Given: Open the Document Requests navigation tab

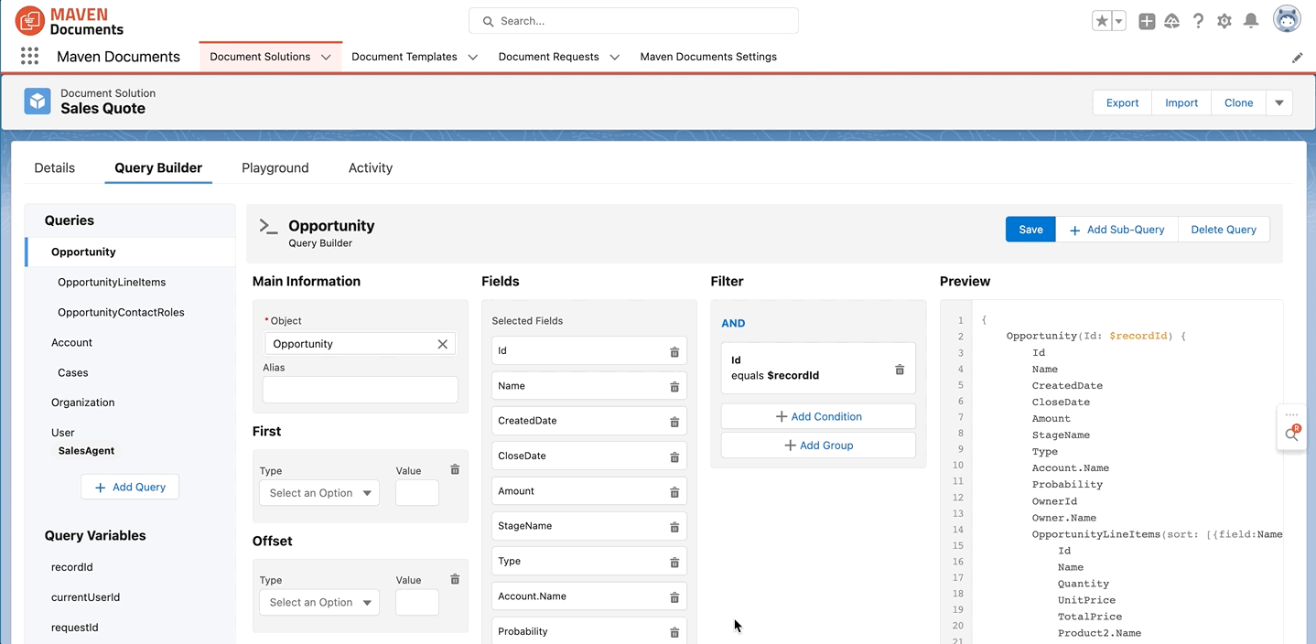Looking at the screenshot, I should [x=549, y=57].
